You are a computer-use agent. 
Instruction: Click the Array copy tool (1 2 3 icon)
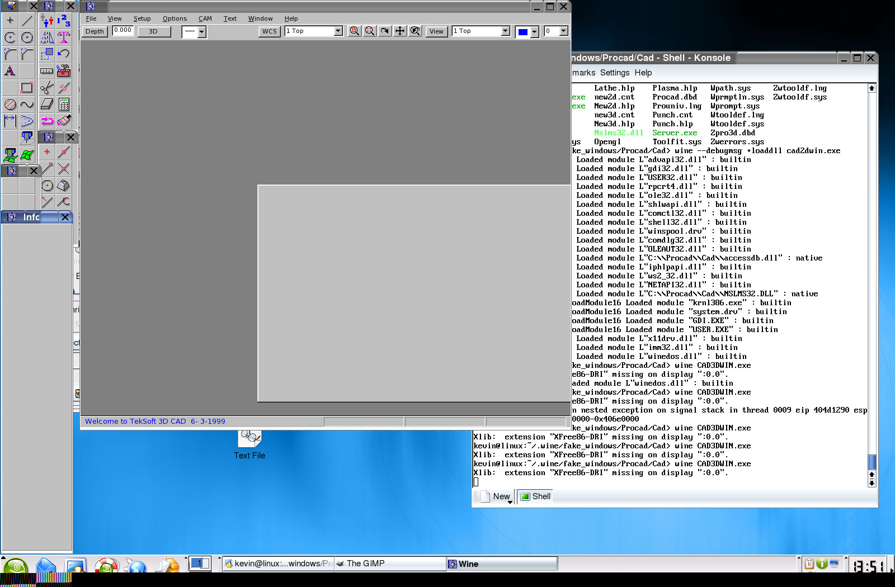tap(64, 21)
